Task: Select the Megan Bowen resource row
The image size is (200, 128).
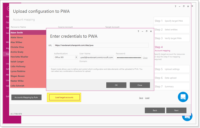Action: coord(28,76)
